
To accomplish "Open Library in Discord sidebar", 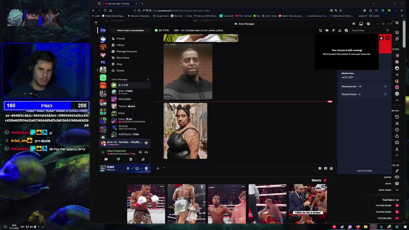I will [130, 45].
